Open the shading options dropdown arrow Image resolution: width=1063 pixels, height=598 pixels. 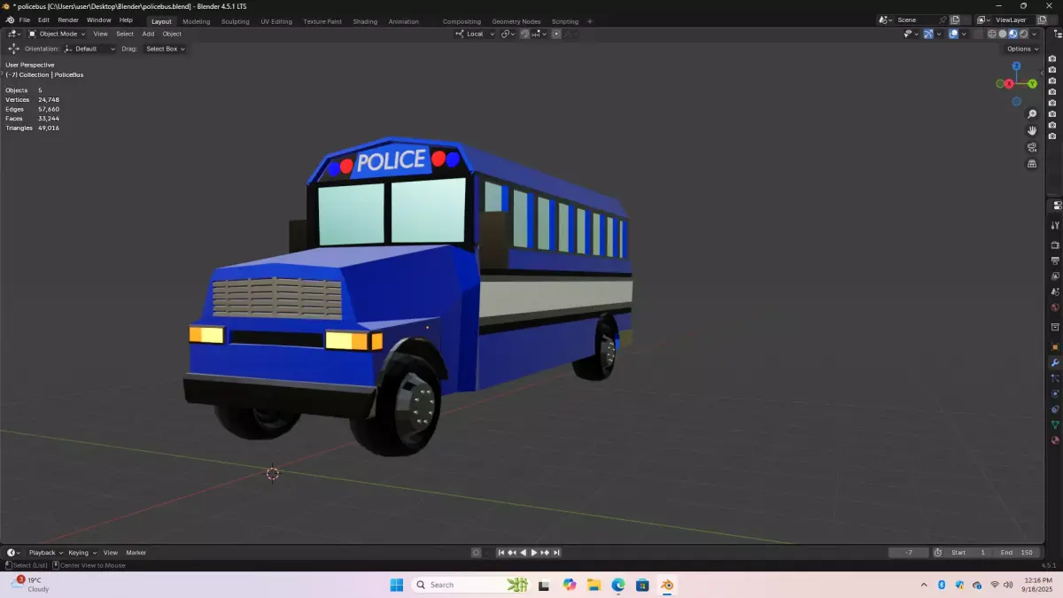(x=1034, y=34)
